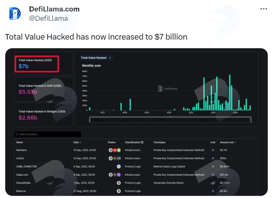Viewport: 273px width, 198px height.
Task: Sort table by Date column arrows
Action: [x=80, y=142]
